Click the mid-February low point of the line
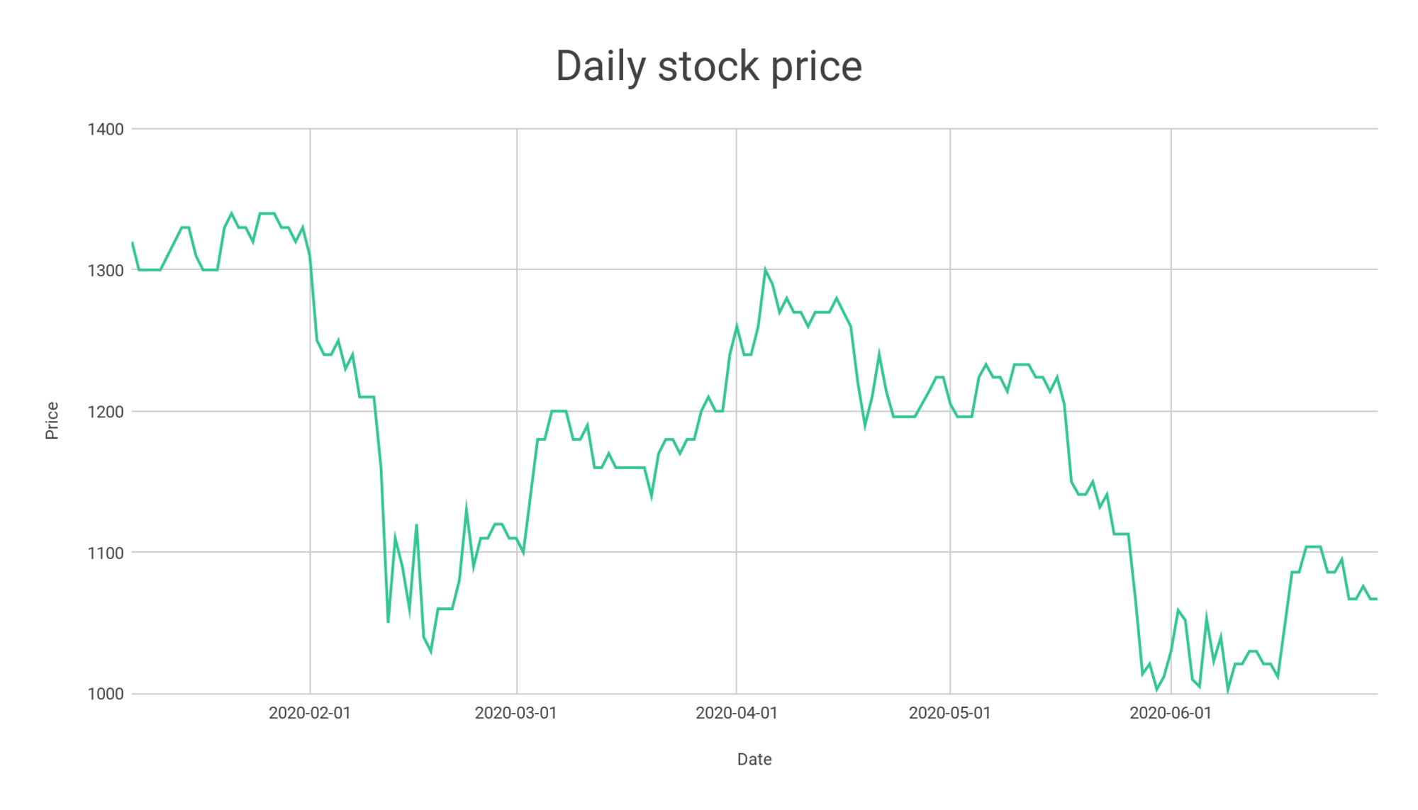 [430, 651]
